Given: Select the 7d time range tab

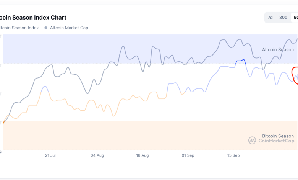Looking at the screenshot, I should tap(270, 18).
